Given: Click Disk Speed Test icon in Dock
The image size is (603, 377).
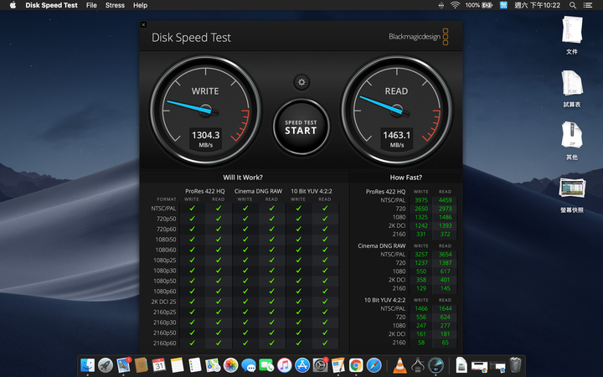Looking at the screenshot, I should [435, 365].
